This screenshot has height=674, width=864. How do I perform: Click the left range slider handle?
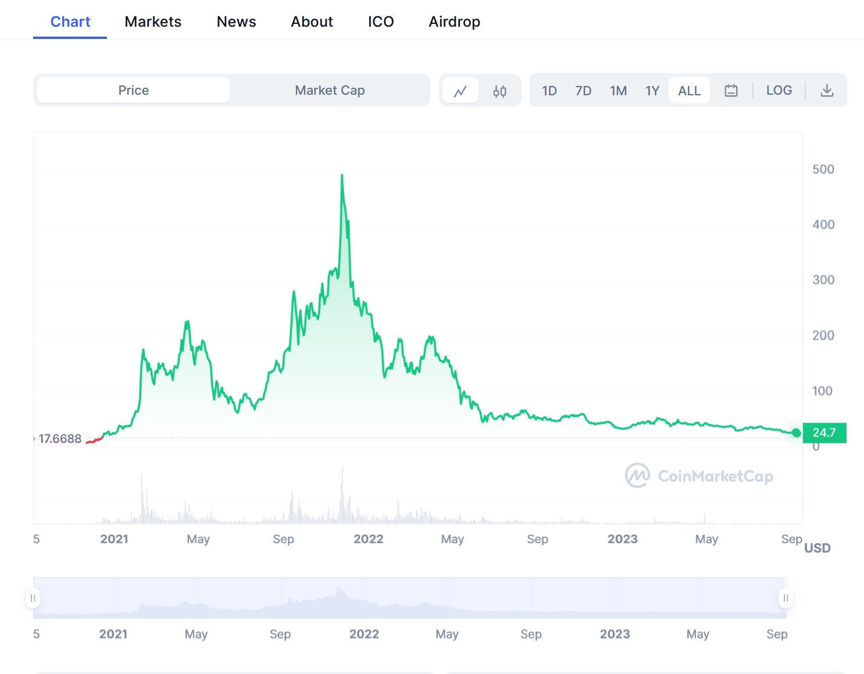pyautogui.click(x=33, y=598)
